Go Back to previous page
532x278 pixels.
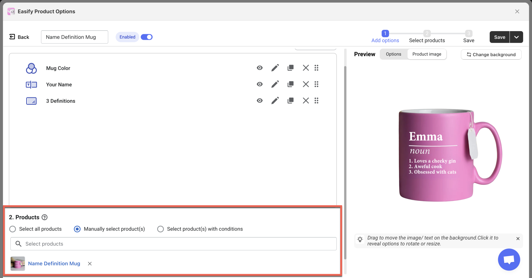coord(19,37)
